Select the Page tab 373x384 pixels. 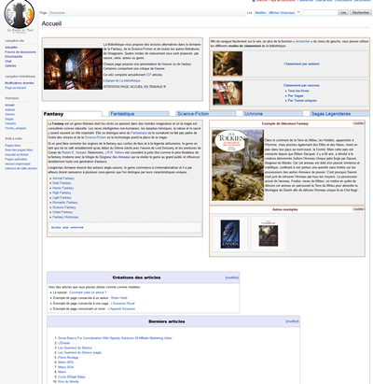[43, 13]
